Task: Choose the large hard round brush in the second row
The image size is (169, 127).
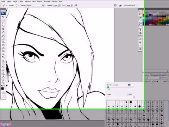Action: click(x=139, y=107)
